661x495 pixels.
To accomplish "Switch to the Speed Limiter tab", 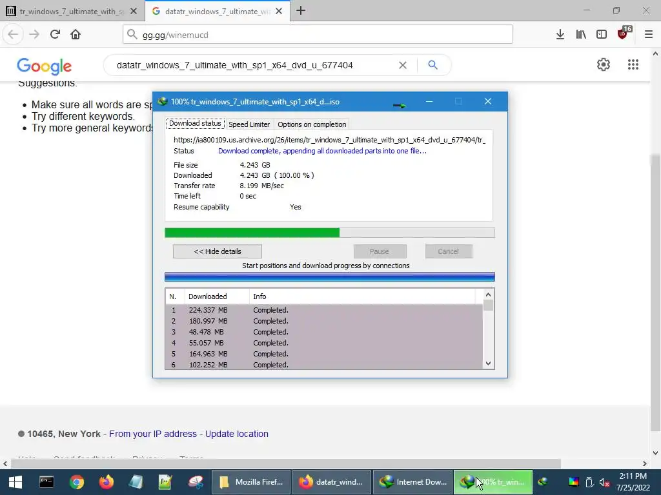I will pos(249,124).
